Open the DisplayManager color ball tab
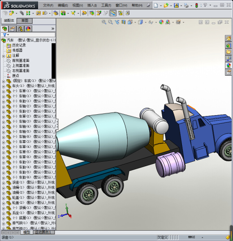Image resolution: width=233 pixels, height=241 pixels. coord(28,29)
